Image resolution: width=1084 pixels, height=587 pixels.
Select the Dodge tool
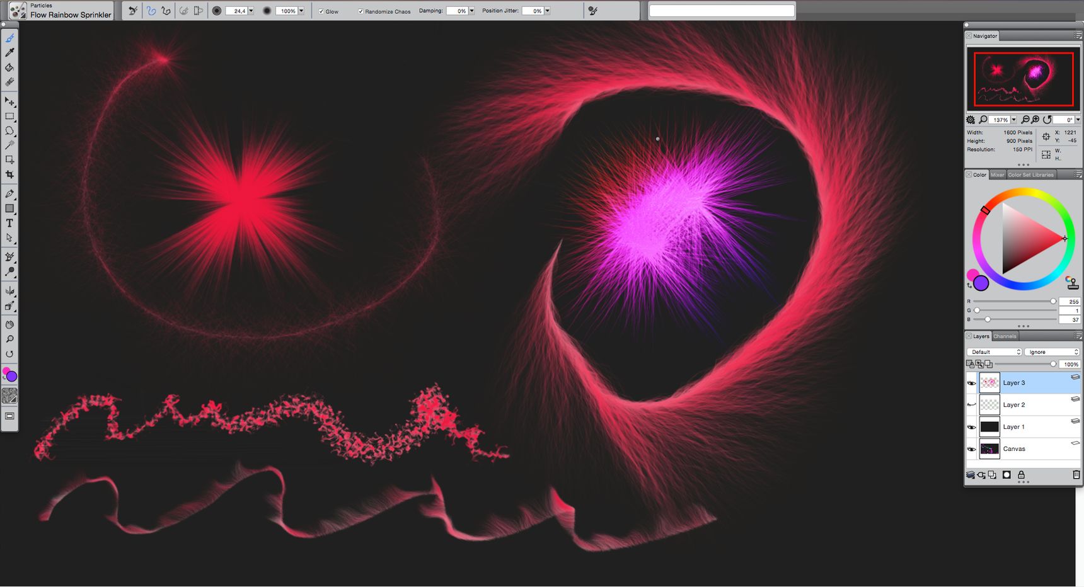tap(9, 271)
